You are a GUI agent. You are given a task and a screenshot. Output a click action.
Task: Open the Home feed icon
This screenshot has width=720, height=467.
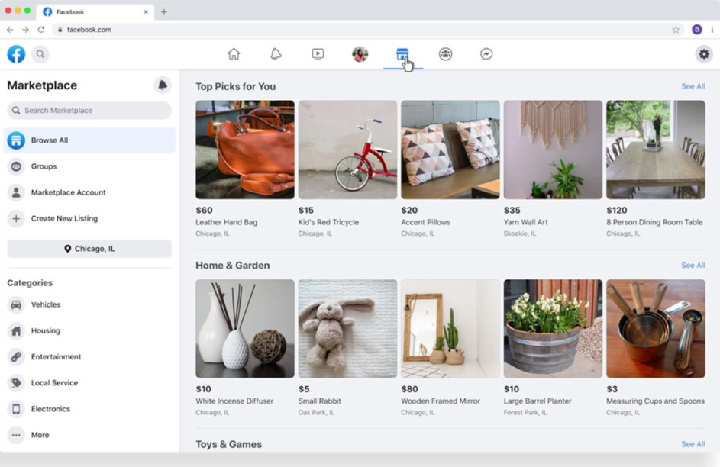coord(234,54)
